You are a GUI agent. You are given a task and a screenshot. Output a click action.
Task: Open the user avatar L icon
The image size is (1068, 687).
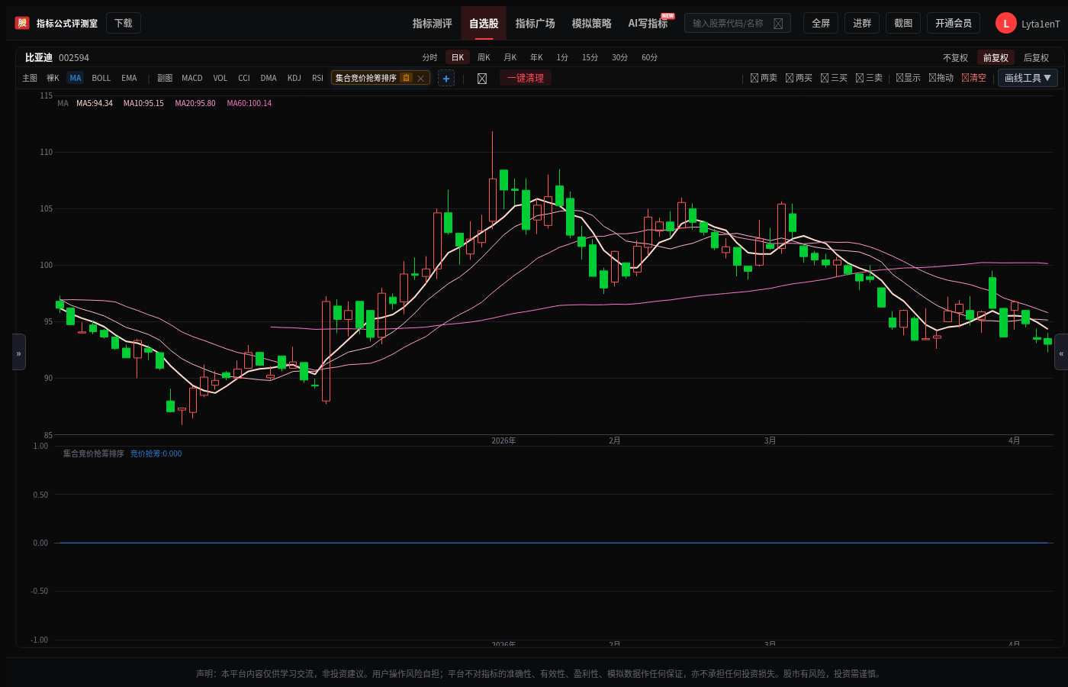click(x=1005, y=24)
